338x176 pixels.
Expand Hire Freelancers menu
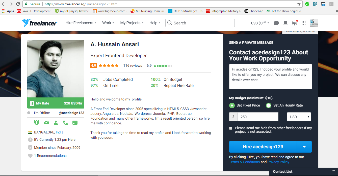pos(81,23)
